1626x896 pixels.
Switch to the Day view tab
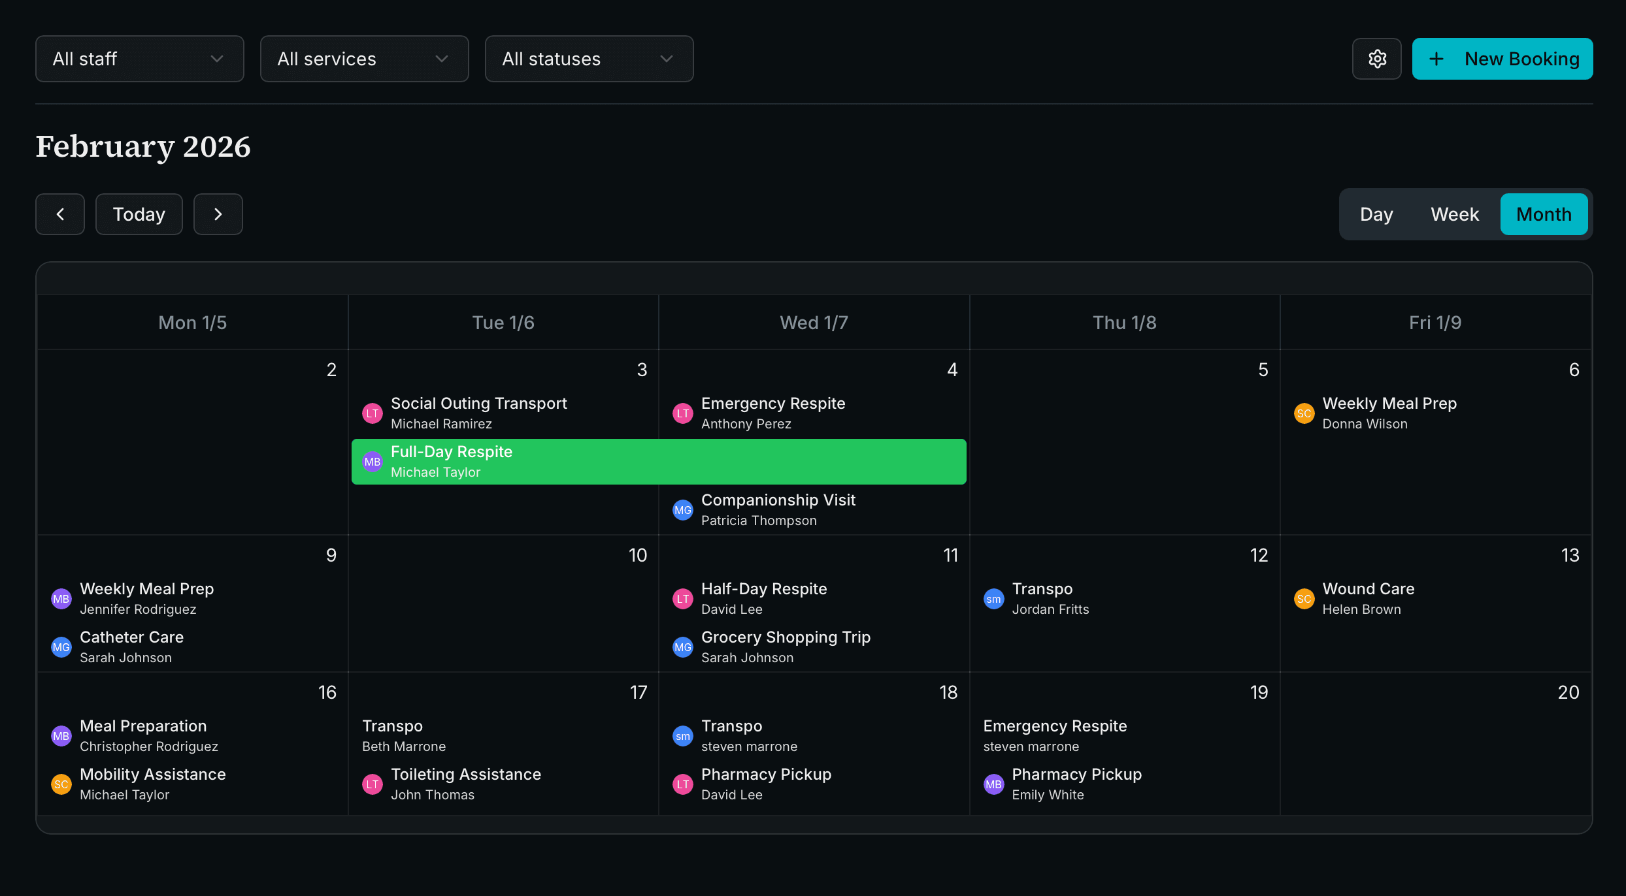pos(1376,214)
